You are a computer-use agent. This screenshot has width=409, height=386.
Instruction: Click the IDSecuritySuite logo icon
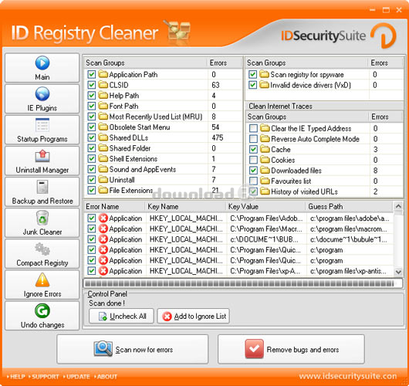click(384, 36)
